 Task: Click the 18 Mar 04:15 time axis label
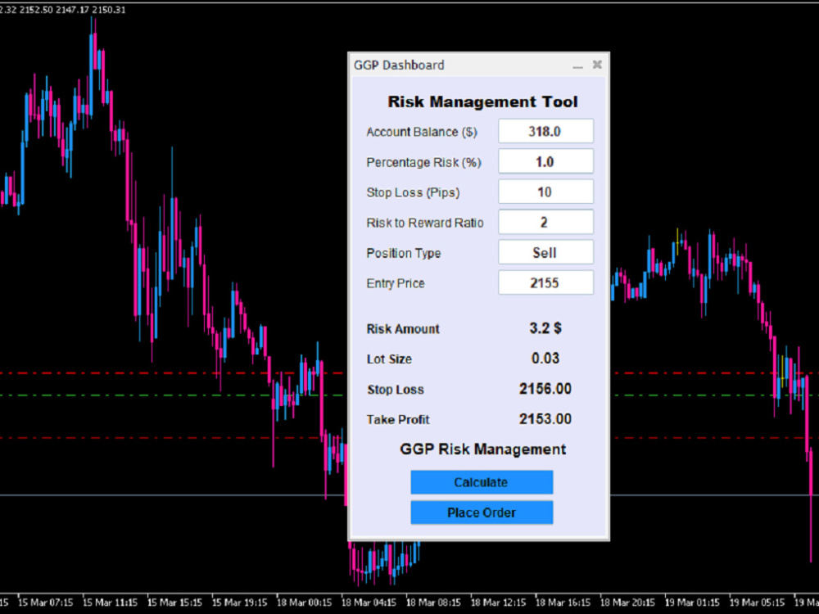coord(369,603)
